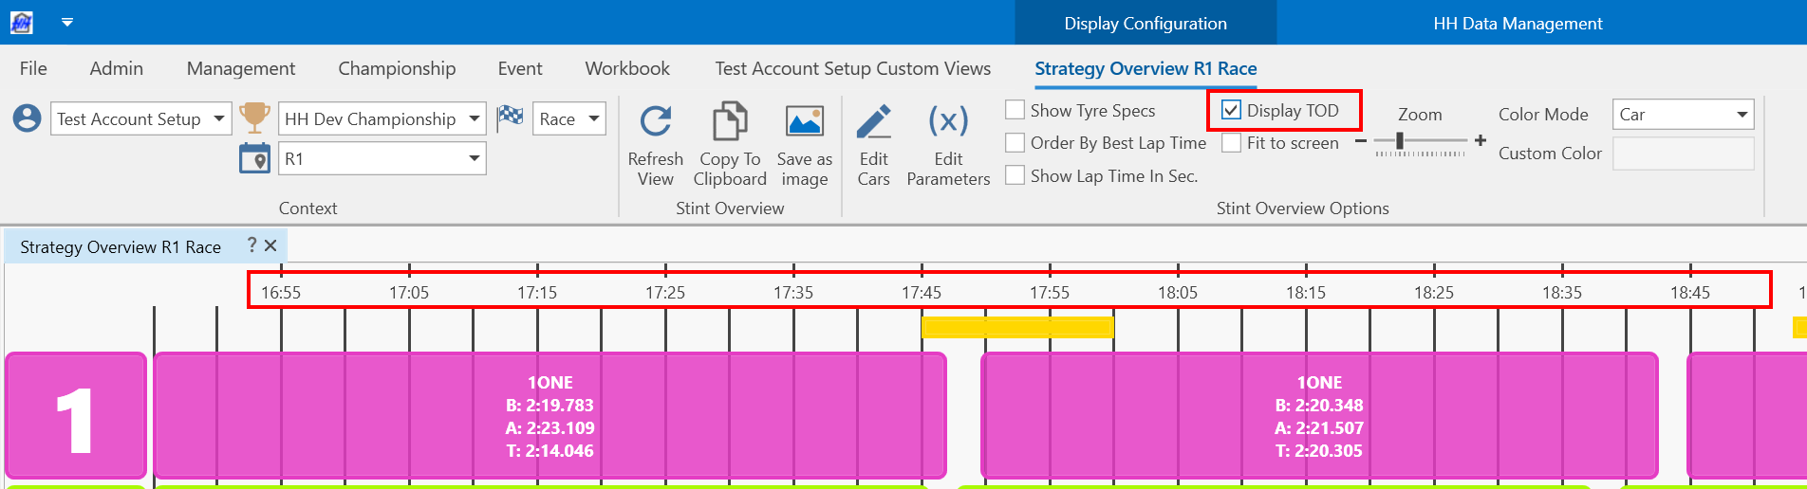Uncheck the Display TOD checkbox
Viewport: 1807px width, 489px height.
coord(1231,110)
